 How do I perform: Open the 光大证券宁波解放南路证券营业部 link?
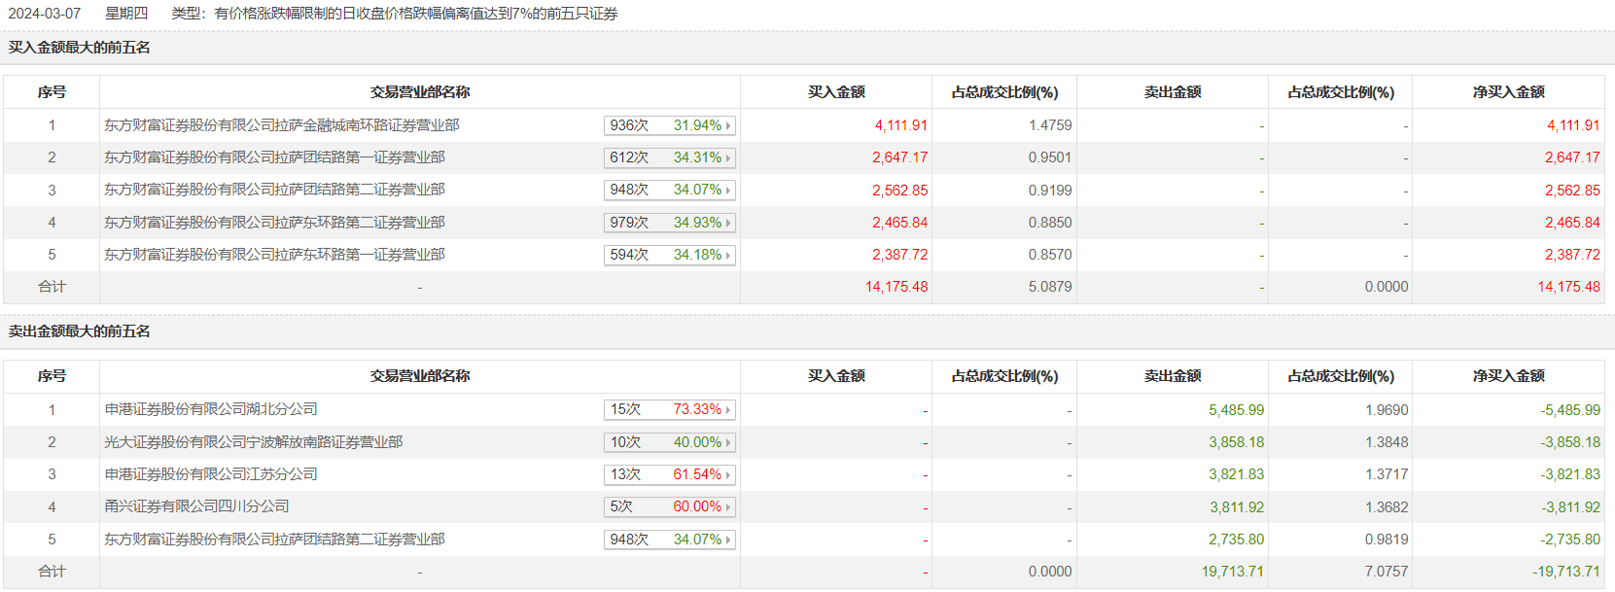coord(254,442)
